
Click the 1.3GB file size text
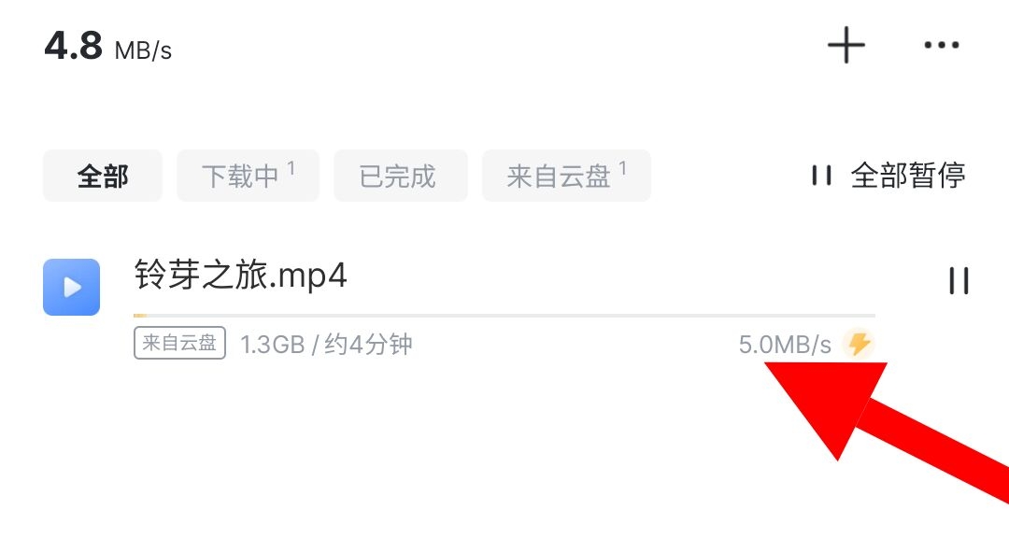272,345
